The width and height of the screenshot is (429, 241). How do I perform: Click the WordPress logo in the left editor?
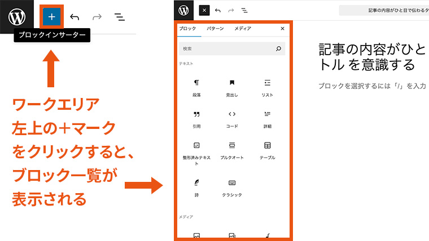pyautogui.click(x=17, y=17)
